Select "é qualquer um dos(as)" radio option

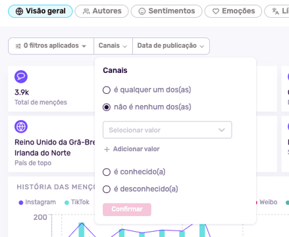107,90
